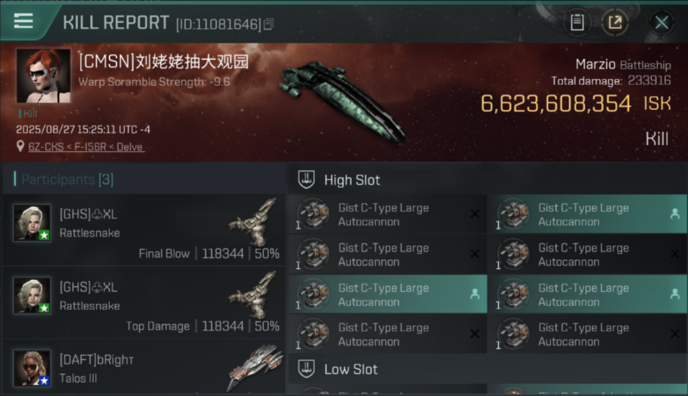688x396 pixels.
Task: Click the High Slot shield icon
Action: (306, 180)
